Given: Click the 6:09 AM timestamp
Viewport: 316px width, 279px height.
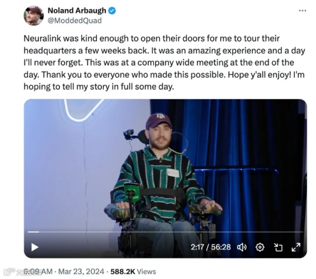Looking at the screenshot, I should coord(38,272).
